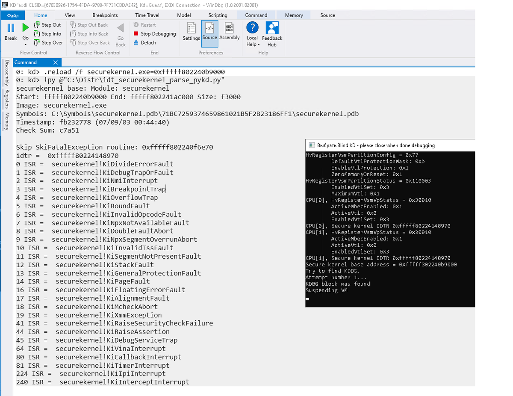Open the blue Файл menu
Screen dimensions: 513x396
click(x=13, y=15)
